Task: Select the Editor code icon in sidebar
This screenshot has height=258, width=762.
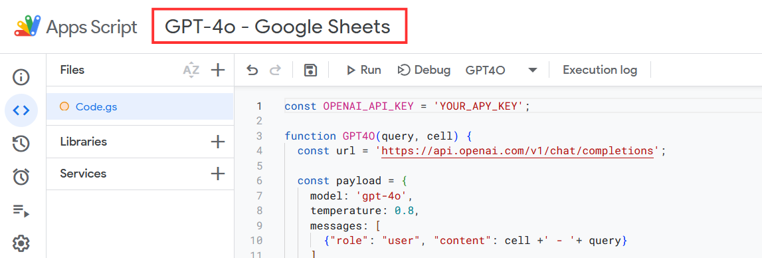Action: click(21, 110)
